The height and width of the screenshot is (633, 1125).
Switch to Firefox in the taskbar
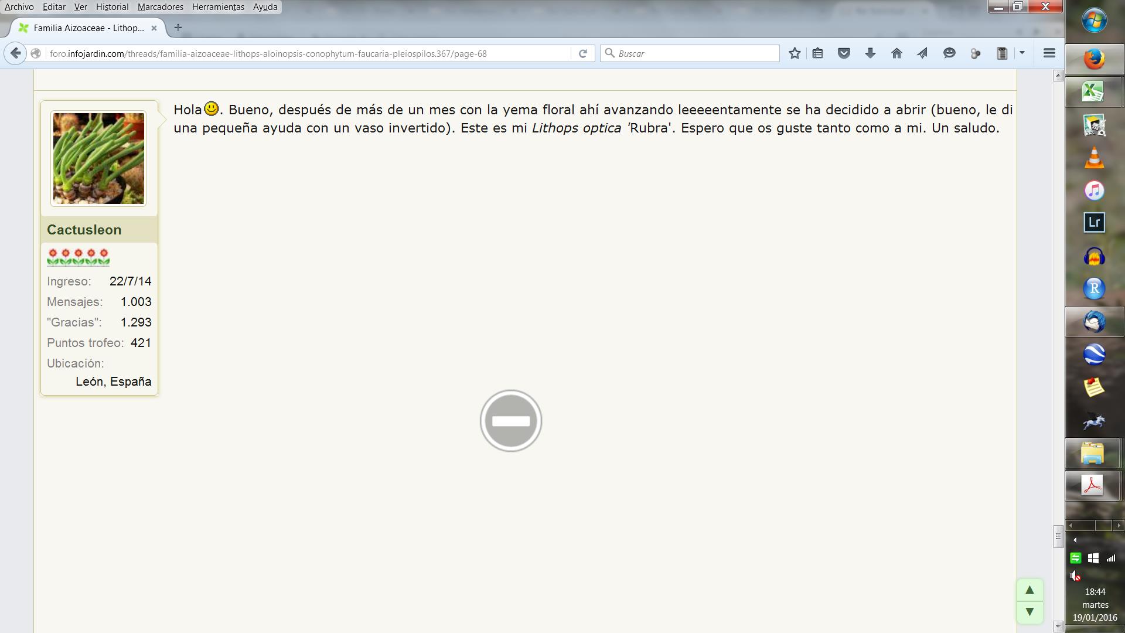click(x=1094, y=59)
